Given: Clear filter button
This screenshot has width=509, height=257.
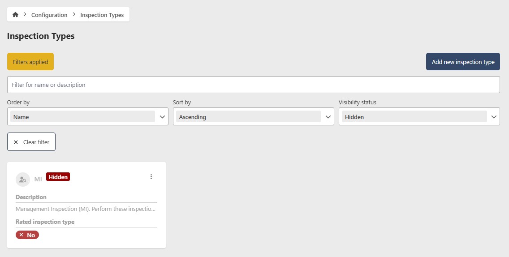Looking at the screenshot, I should coord(31,142).
